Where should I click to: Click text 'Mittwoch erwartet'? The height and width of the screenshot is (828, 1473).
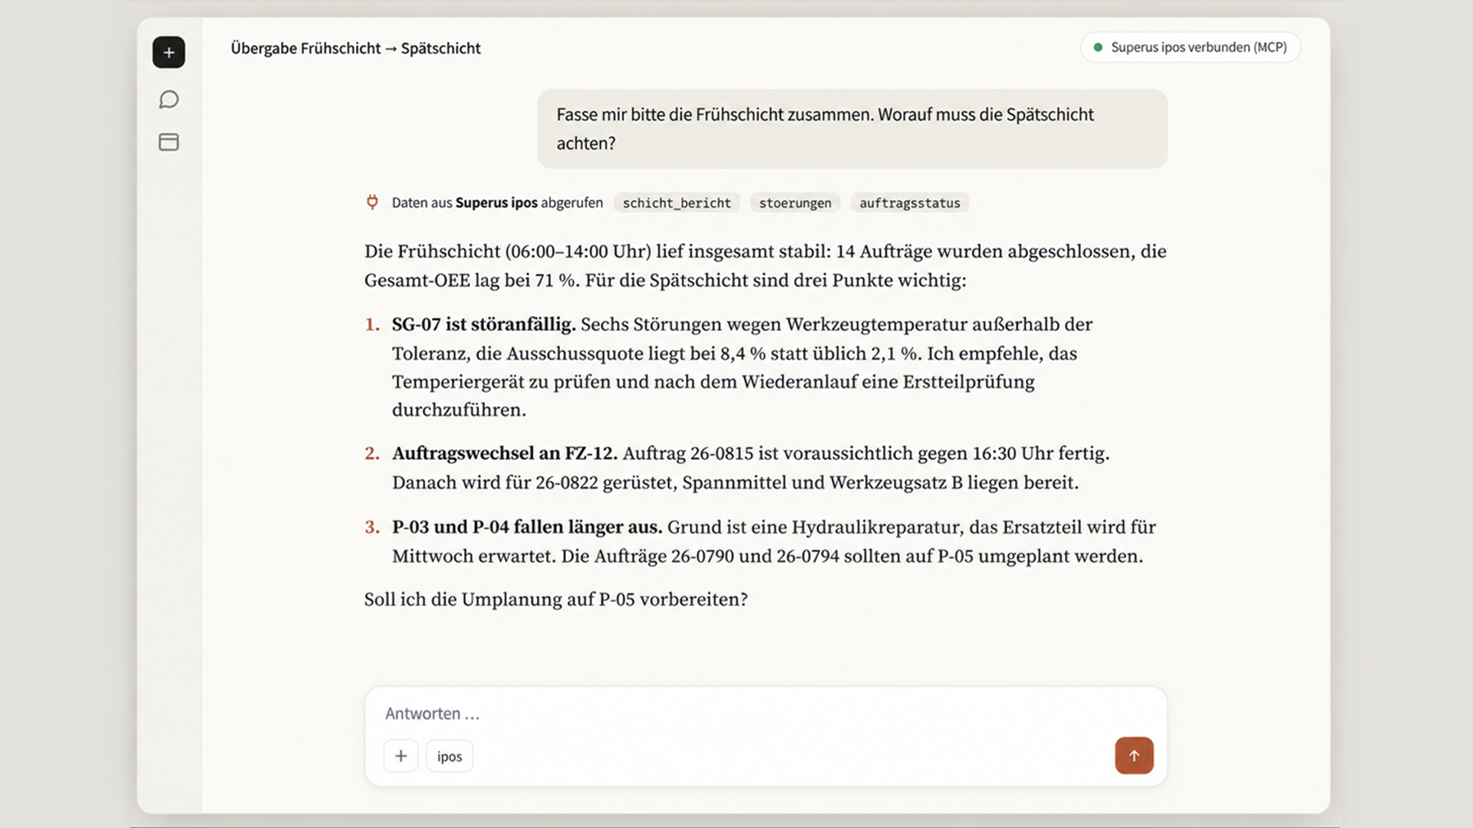tap(471, 556)
